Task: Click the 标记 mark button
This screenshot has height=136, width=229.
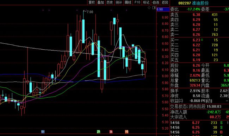Action: click(146, 2)
